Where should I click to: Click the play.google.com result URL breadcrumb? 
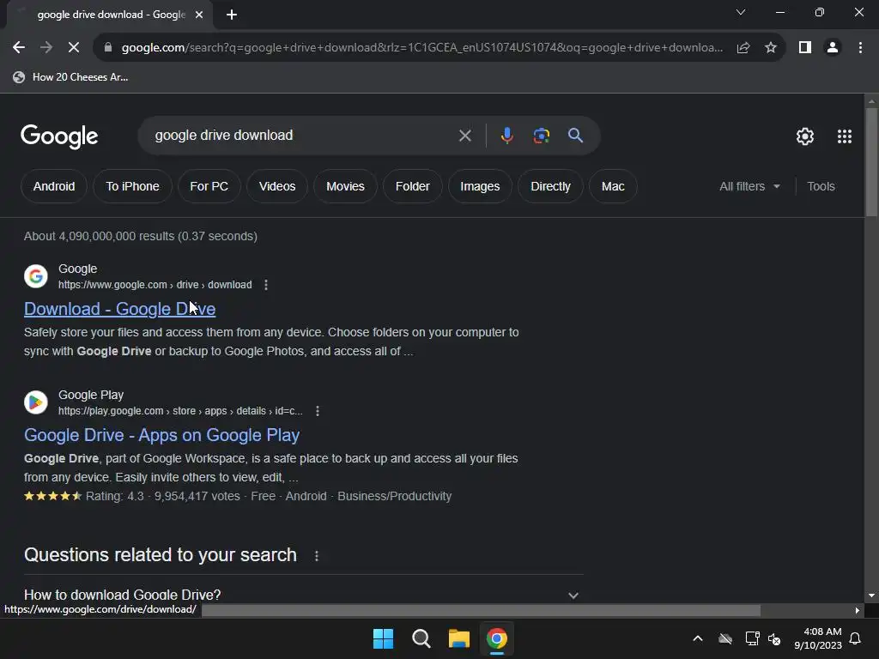click(x=180, y=411)
